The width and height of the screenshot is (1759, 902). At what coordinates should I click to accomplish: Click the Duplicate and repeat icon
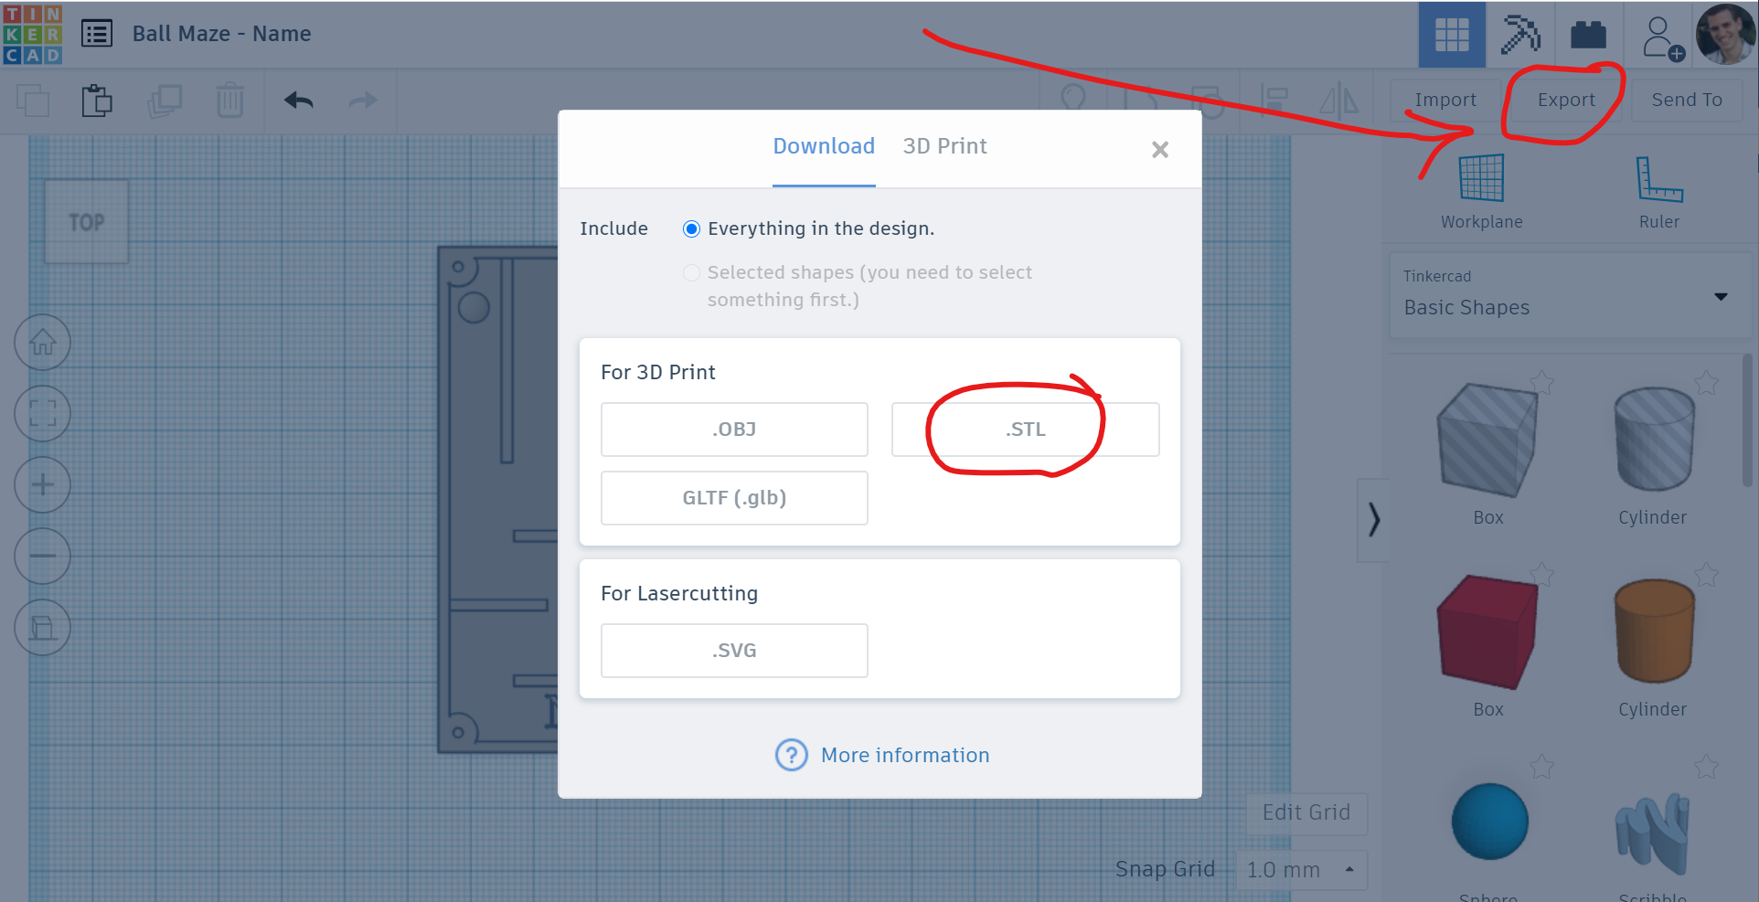pyautogui.click(x=165, y=101)
